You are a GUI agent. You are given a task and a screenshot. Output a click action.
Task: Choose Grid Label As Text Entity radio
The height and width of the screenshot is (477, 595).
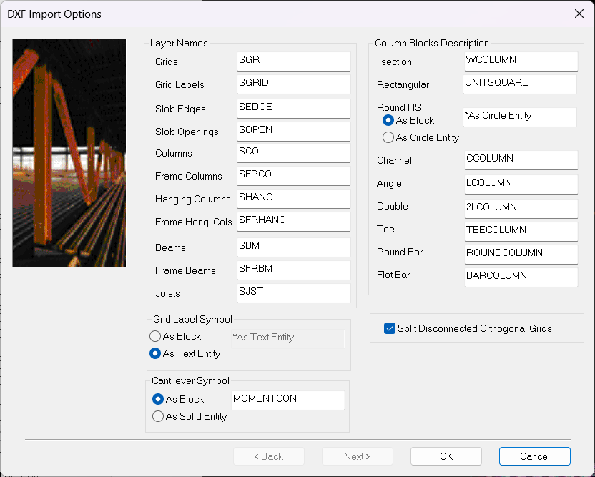(155, 353)
